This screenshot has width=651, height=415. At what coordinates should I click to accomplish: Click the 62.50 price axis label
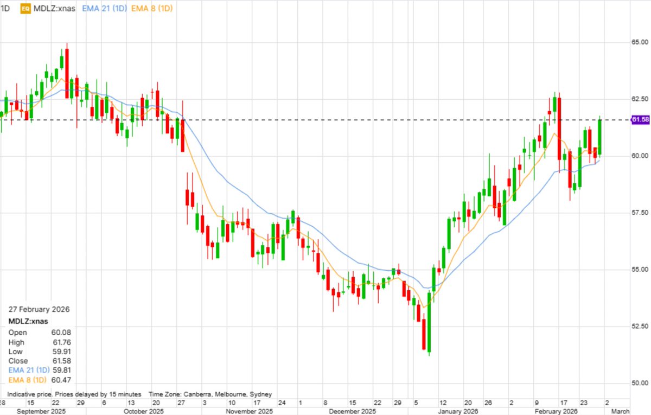coord(641,99)
